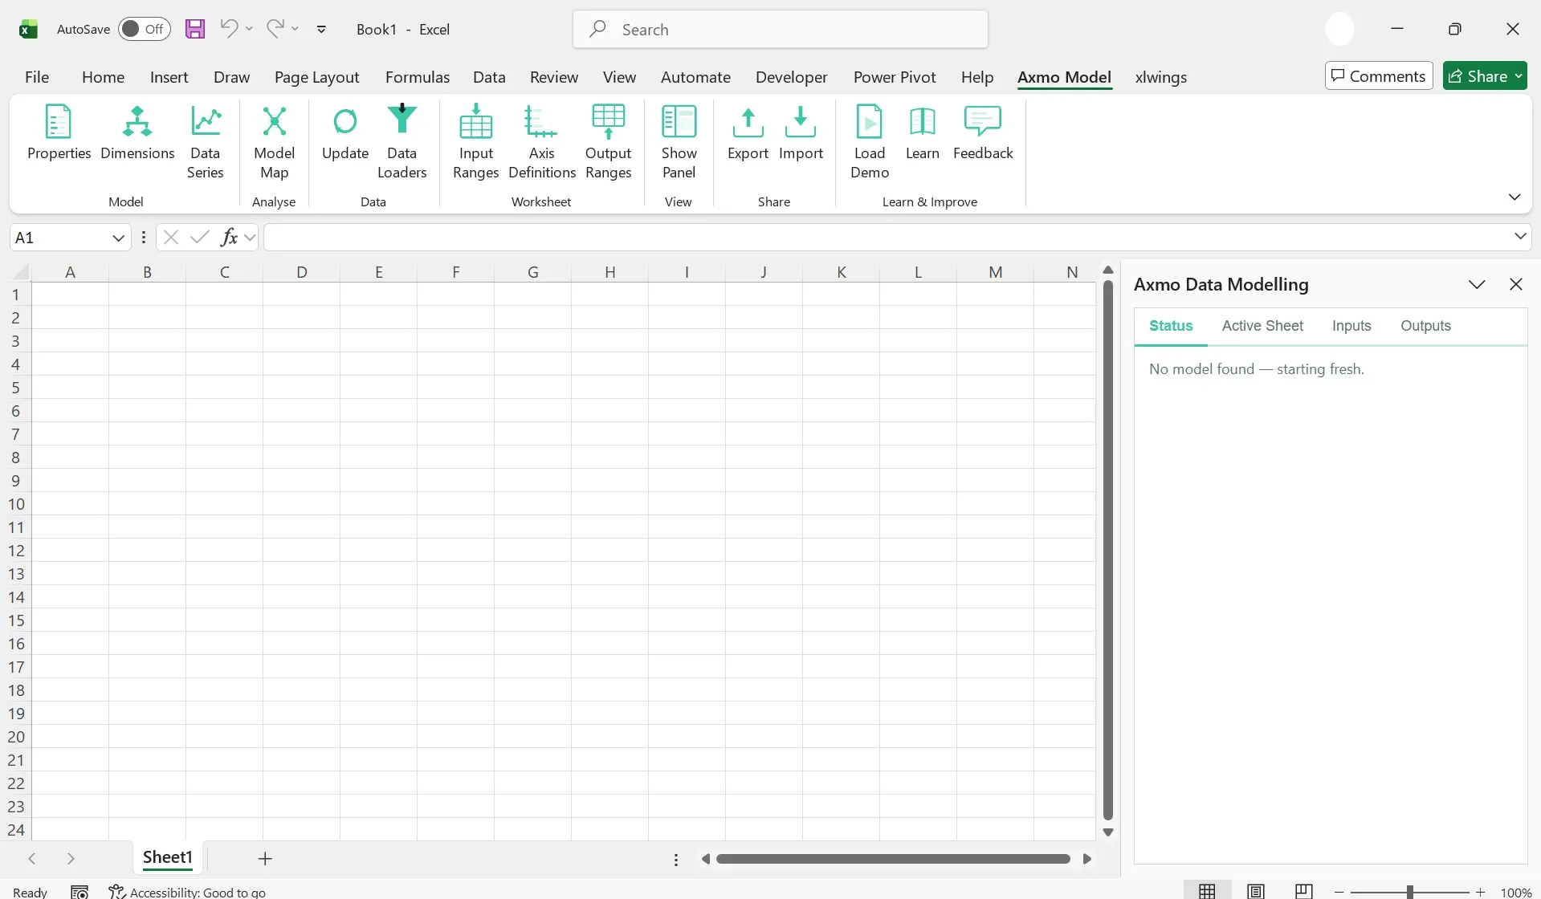The height and width of the screenshot is (899, 1541).
Task: Switch to the Developer ribbon tab
Action: [791, 77]
